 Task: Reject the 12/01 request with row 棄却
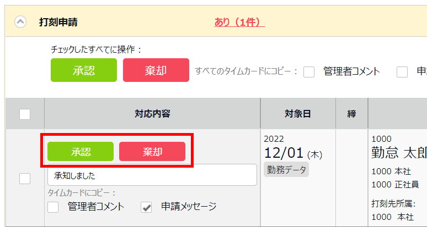[152, 152]
